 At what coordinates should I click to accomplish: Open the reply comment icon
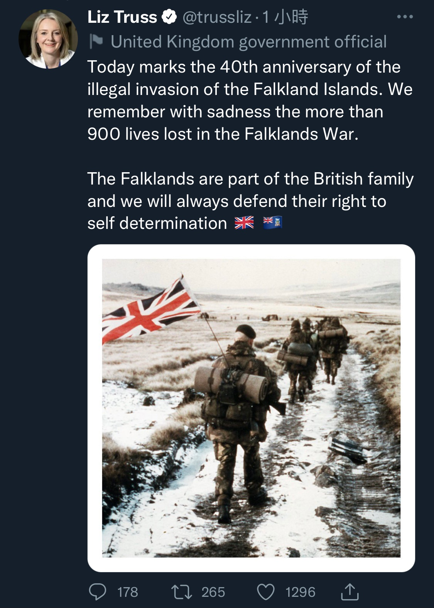tap(98, 592)
